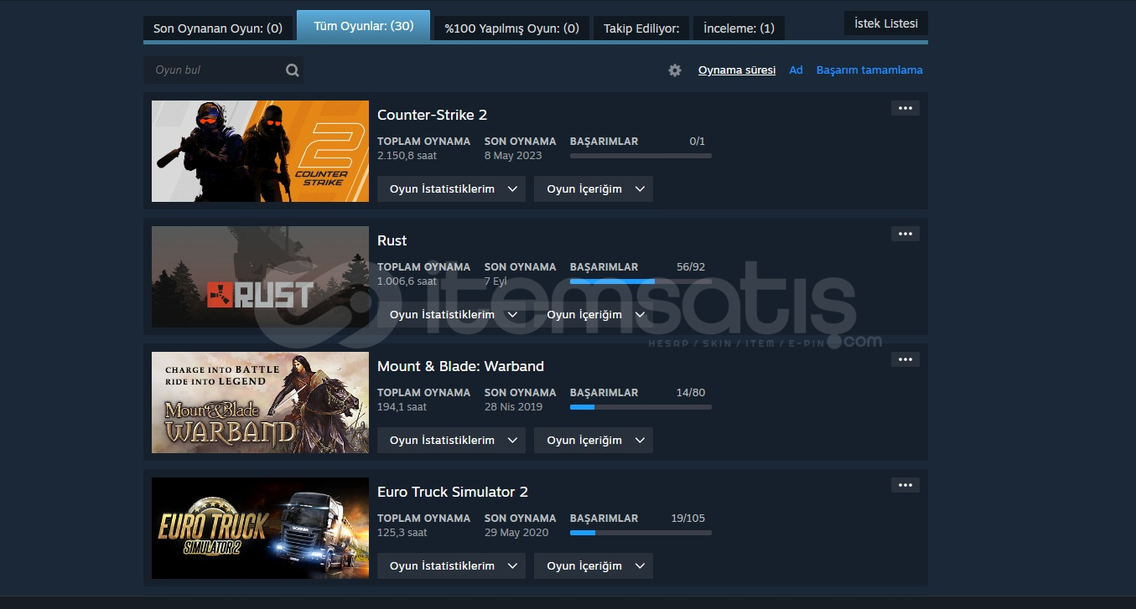
Task: Expand Euro Truck Simulator 2 Oyun İstatistiklerim dropdown
Action: point(451,566)
